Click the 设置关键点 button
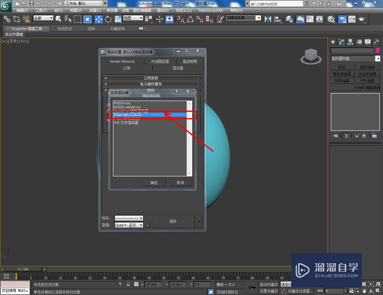 tap(269, 291)
